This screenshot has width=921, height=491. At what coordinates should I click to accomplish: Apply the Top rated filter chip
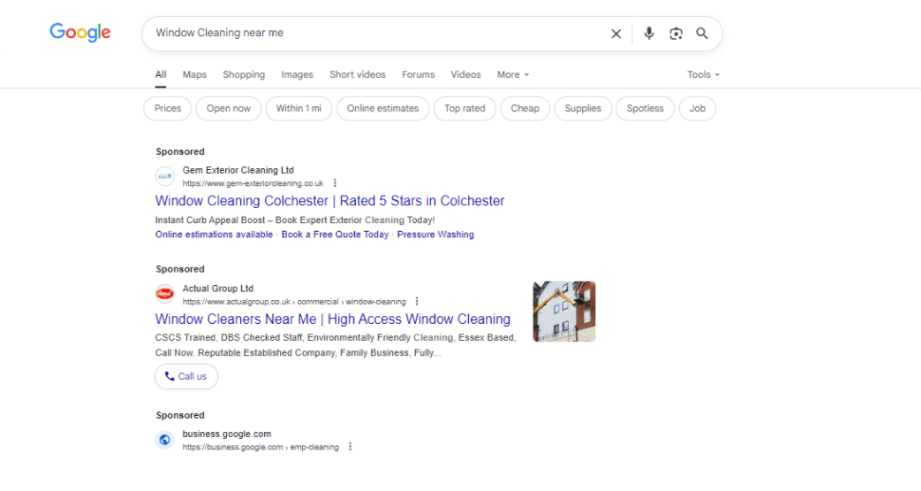point(464,108)
